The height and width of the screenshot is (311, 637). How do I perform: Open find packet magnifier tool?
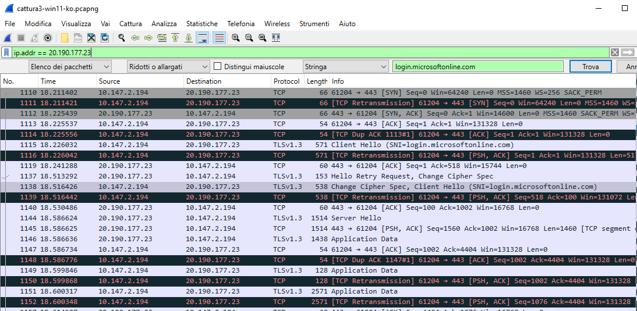pyautogui.click(x=122, y=38)
